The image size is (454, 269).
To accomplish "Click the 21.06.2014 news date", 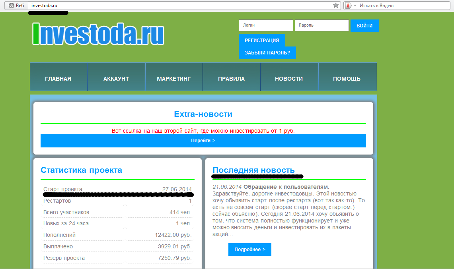I will tap(227, 187).
